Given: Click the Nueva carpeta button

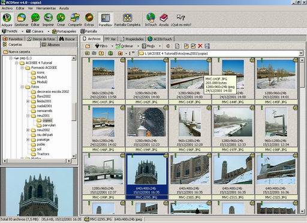Looking at the screenshot, I should click(17, 52).
